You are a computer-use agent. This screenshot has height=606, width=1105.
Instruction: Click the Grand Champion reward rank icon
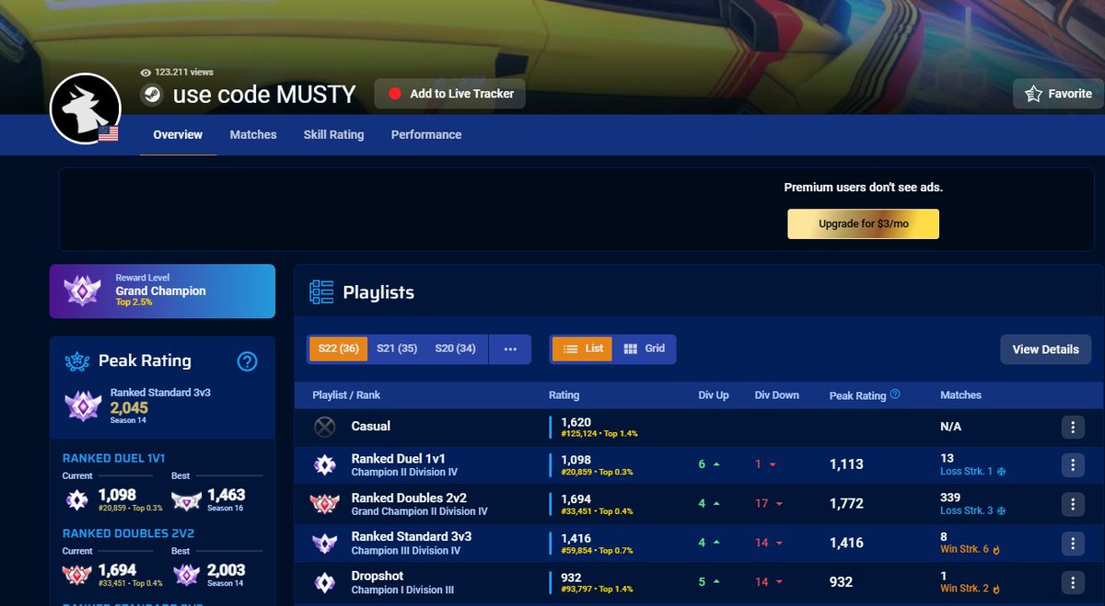(x=82, y=291)
